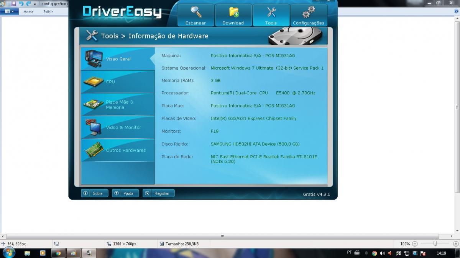Click the motherboard icon beside Placa Mãe
Screen dimensions: 460x258
click(94, 104)
